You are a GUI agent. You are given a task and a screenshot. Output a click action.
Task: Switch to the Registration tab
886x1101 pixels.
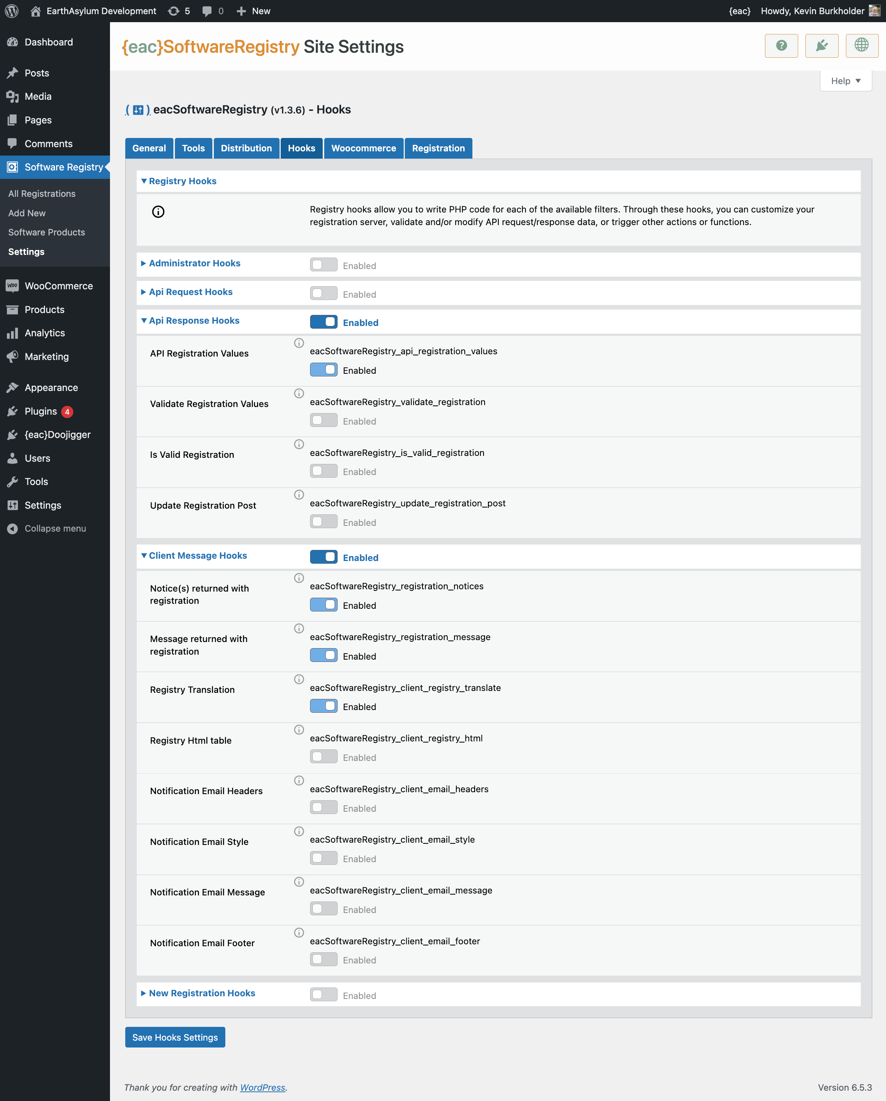(438, 148)
